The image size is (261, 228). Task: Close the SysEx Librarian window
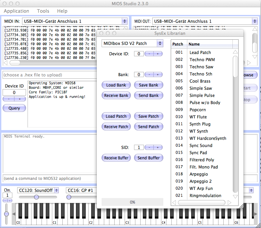click(x=101, y=33)
